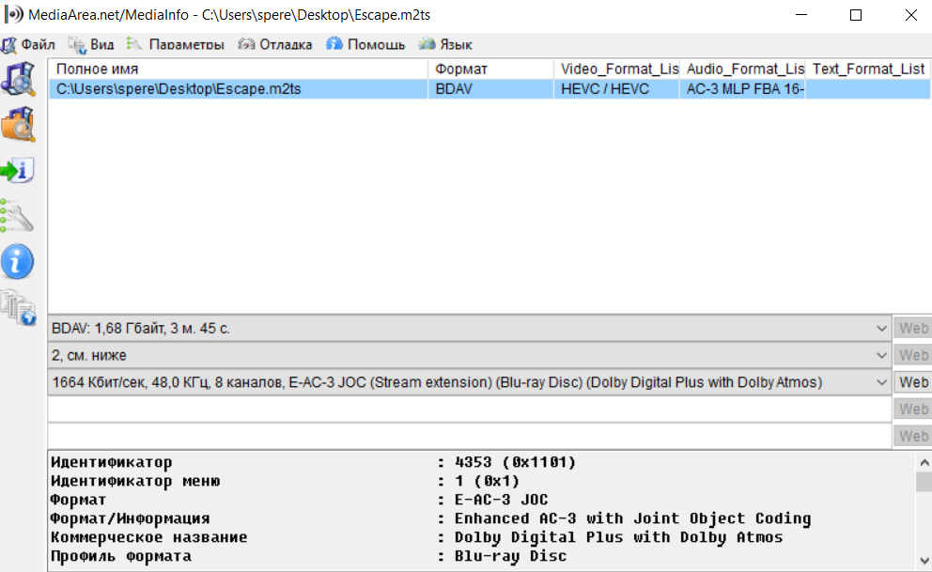Image resolution: width=932 pixels, height=572 pixels.
Task: Click the Web button beside the audio stream
Action: (912, 382)
